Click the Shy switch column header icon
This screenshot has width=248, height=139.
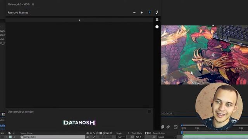tap(88, 133)
